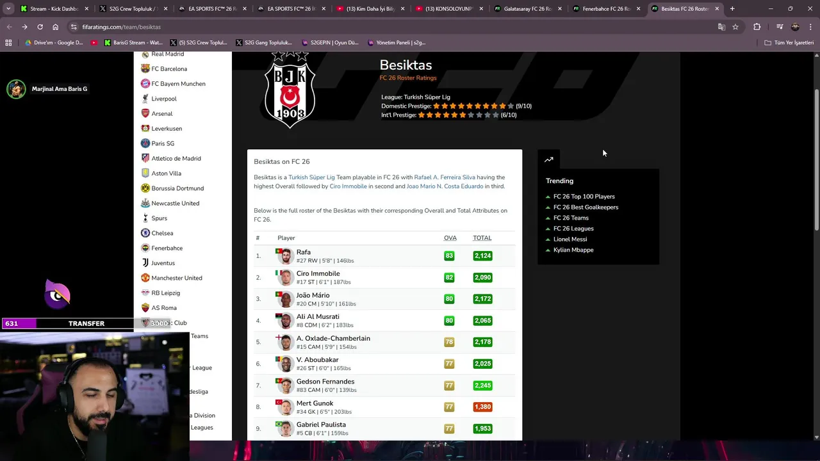View site information icon in address bar

click(x=74, y=27)
